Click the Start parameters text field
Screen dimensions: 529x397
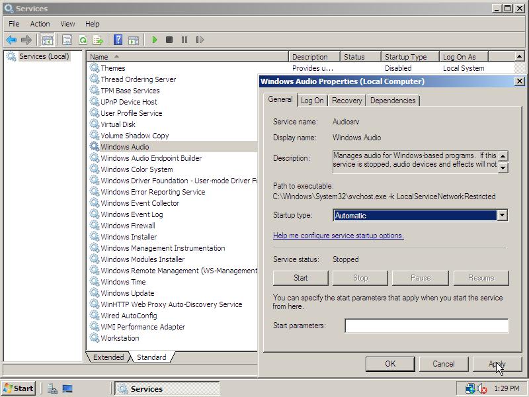[x=427, y=326]
